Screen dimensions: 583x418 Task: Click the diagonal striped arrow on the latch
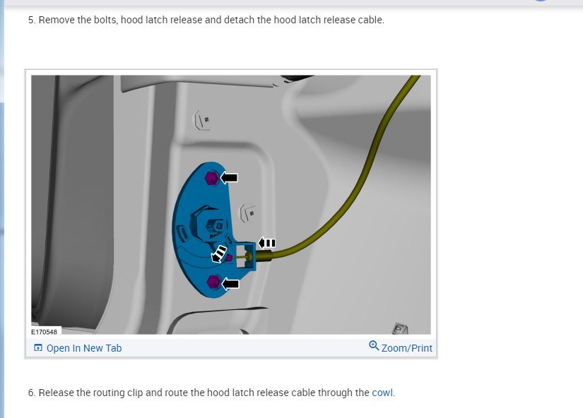218,253
